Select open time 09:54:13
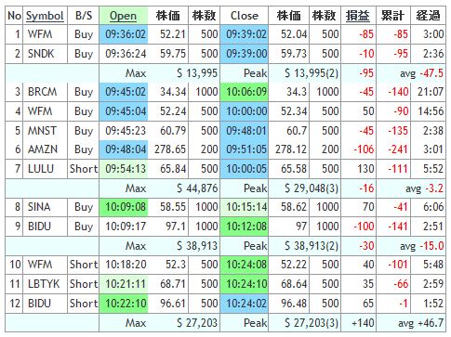 126,169
